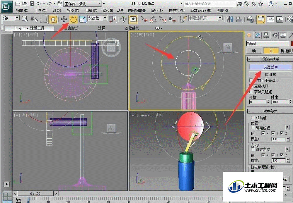This screenshot has height=203, width=293.
Task: Activate the Select and Rotate tool
Action: [74, 19]
